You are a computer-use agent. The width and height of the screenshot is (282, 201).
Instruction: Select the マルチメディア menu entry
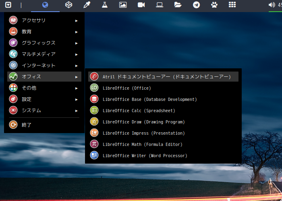coord(44,54)
